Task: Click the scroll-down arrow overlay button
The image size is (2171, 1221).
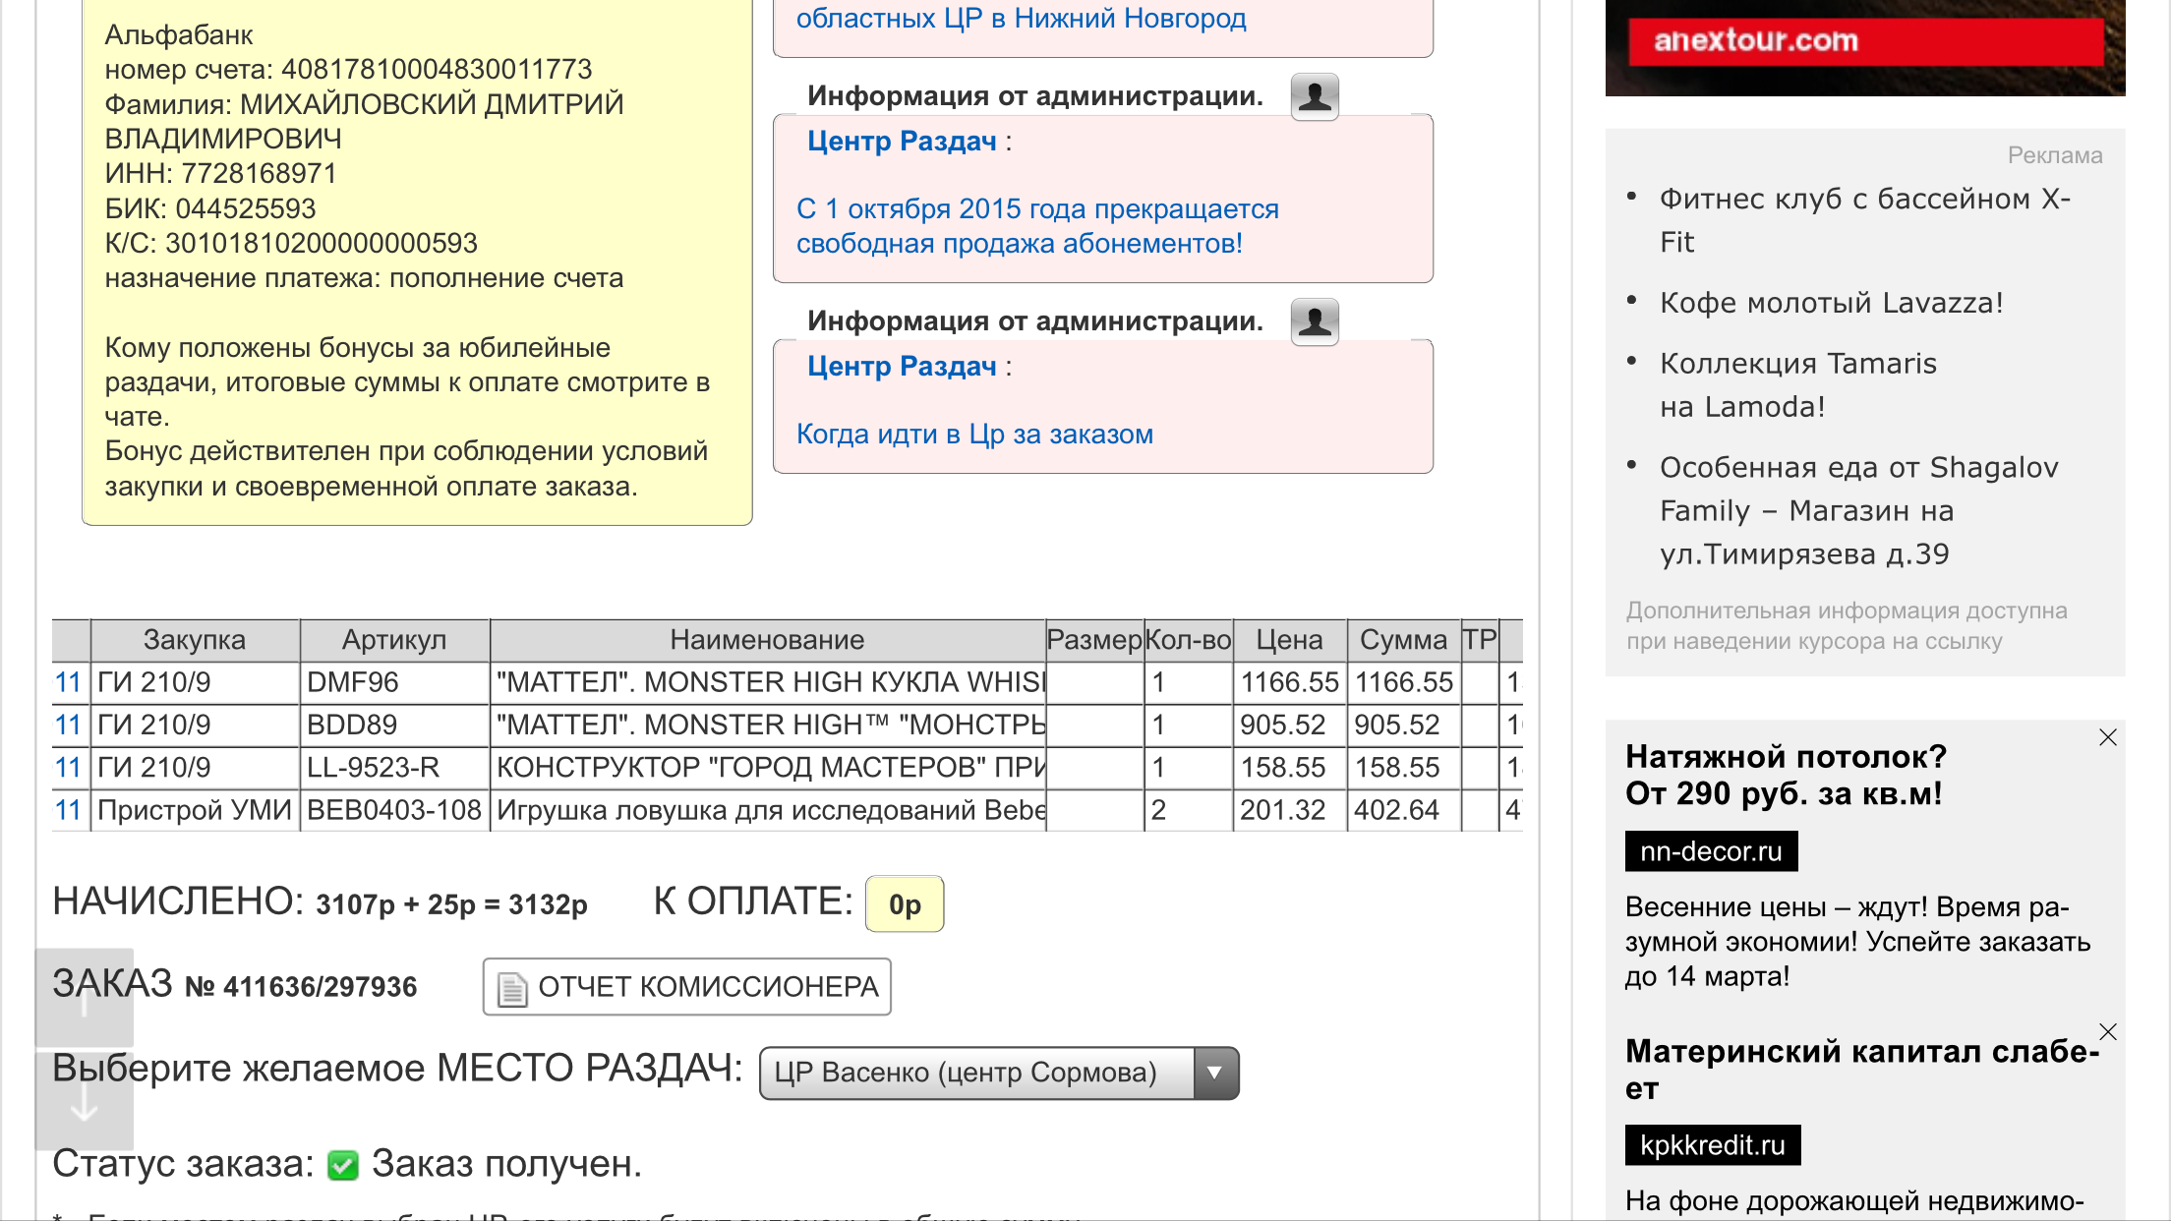Action: click(x=85, y=1101)
